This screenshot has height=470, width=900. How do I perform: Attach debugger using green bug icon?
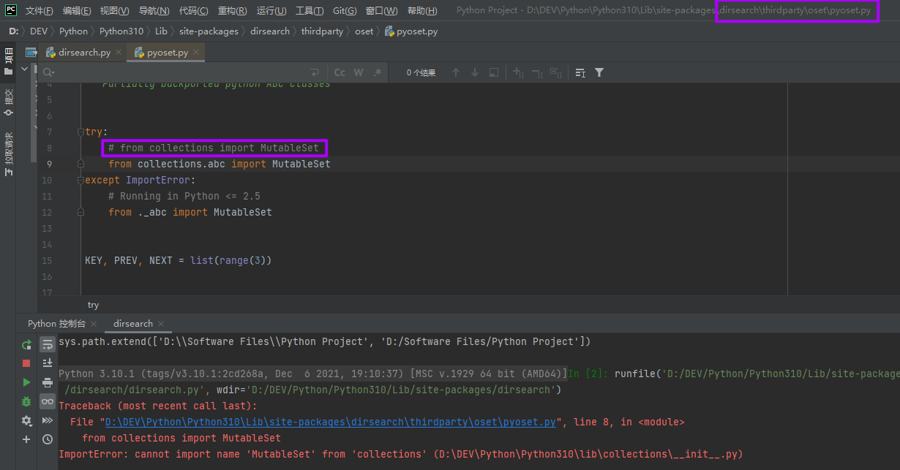click(x=26, y=401)
